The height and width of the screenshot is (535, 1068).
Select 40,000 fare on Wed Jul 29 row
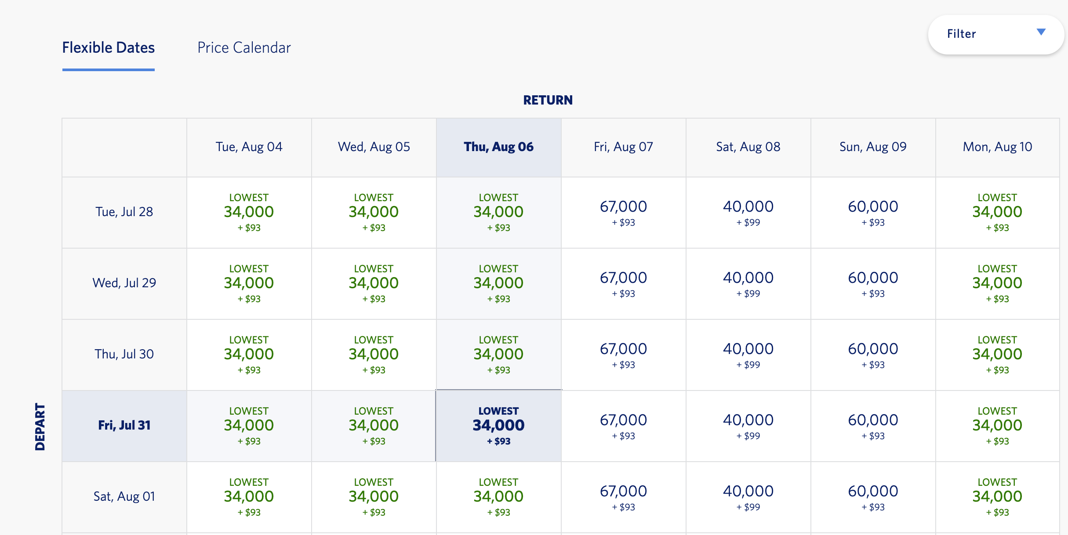click(x=748, y=283)
